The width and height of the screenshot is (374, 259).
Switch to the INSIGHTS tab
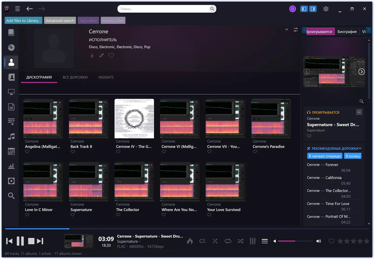pos(106,77)
